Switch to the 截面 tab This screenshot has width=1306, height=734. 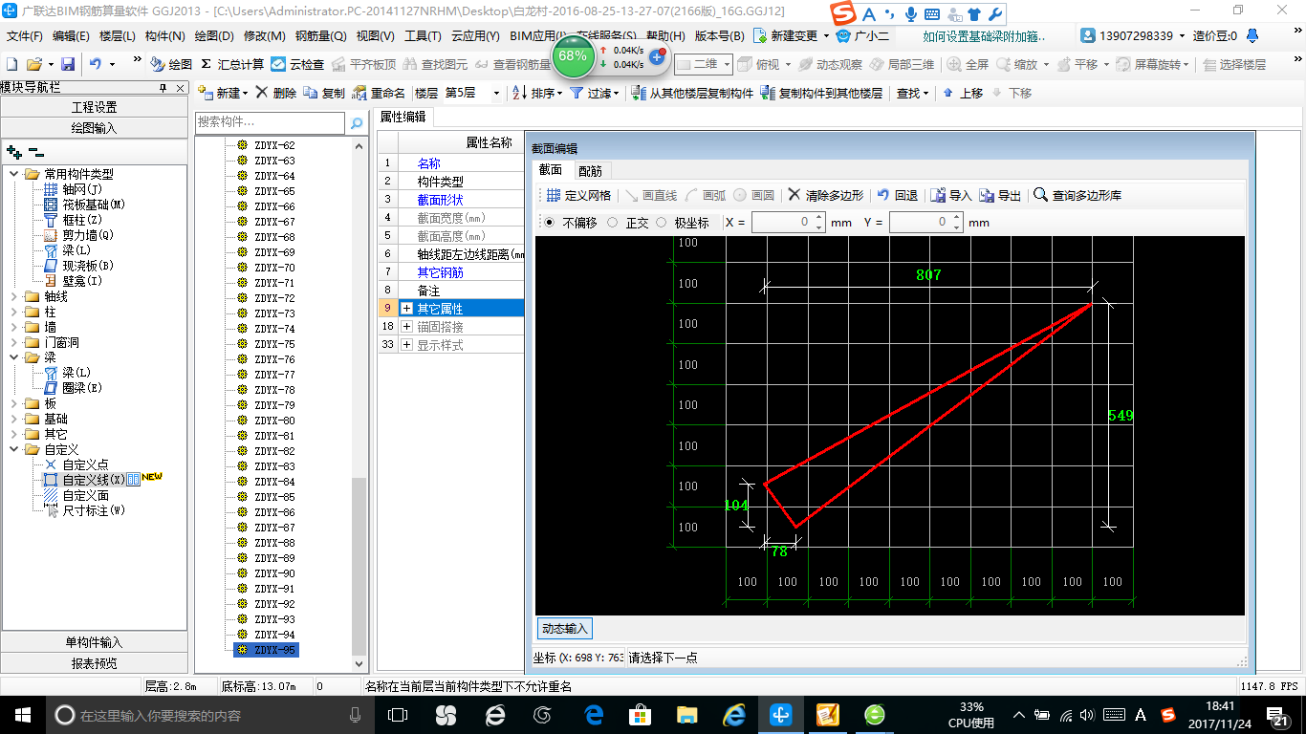tap(551, 170)
